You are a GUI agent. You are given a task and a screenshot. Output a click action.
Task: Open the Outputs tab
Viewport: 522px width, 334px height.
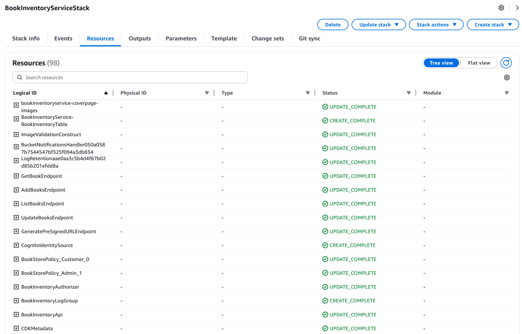139,38
